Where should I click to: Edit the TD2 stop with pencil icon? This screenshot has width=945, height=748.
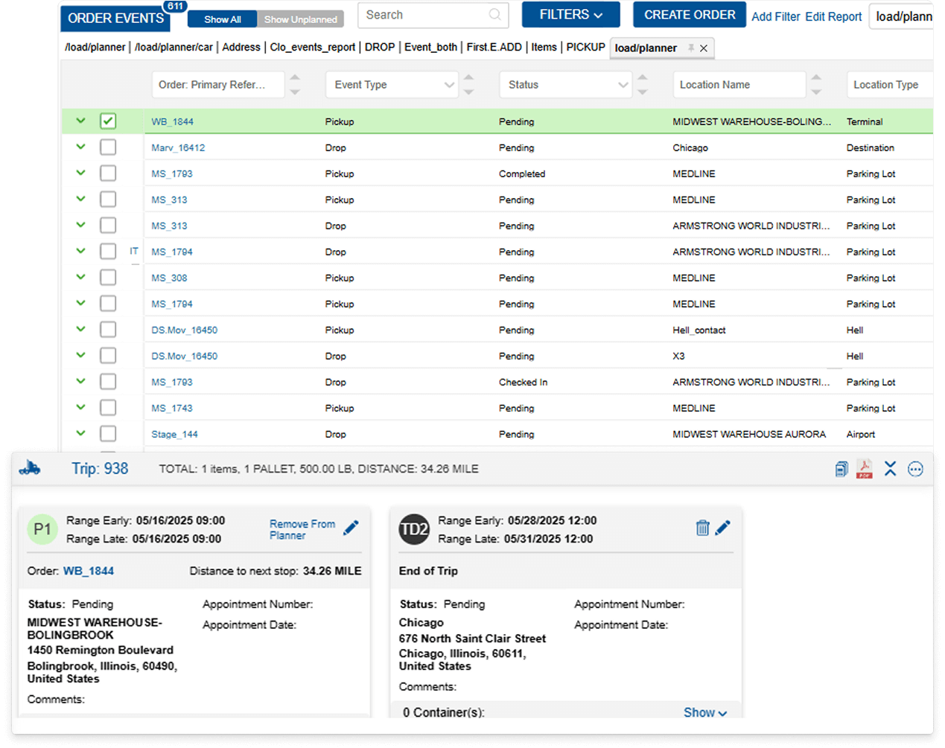[x=722, y=528]
